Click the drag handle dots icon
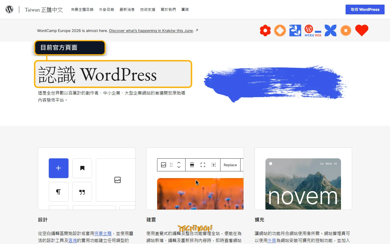 click(x=171, y=165)
